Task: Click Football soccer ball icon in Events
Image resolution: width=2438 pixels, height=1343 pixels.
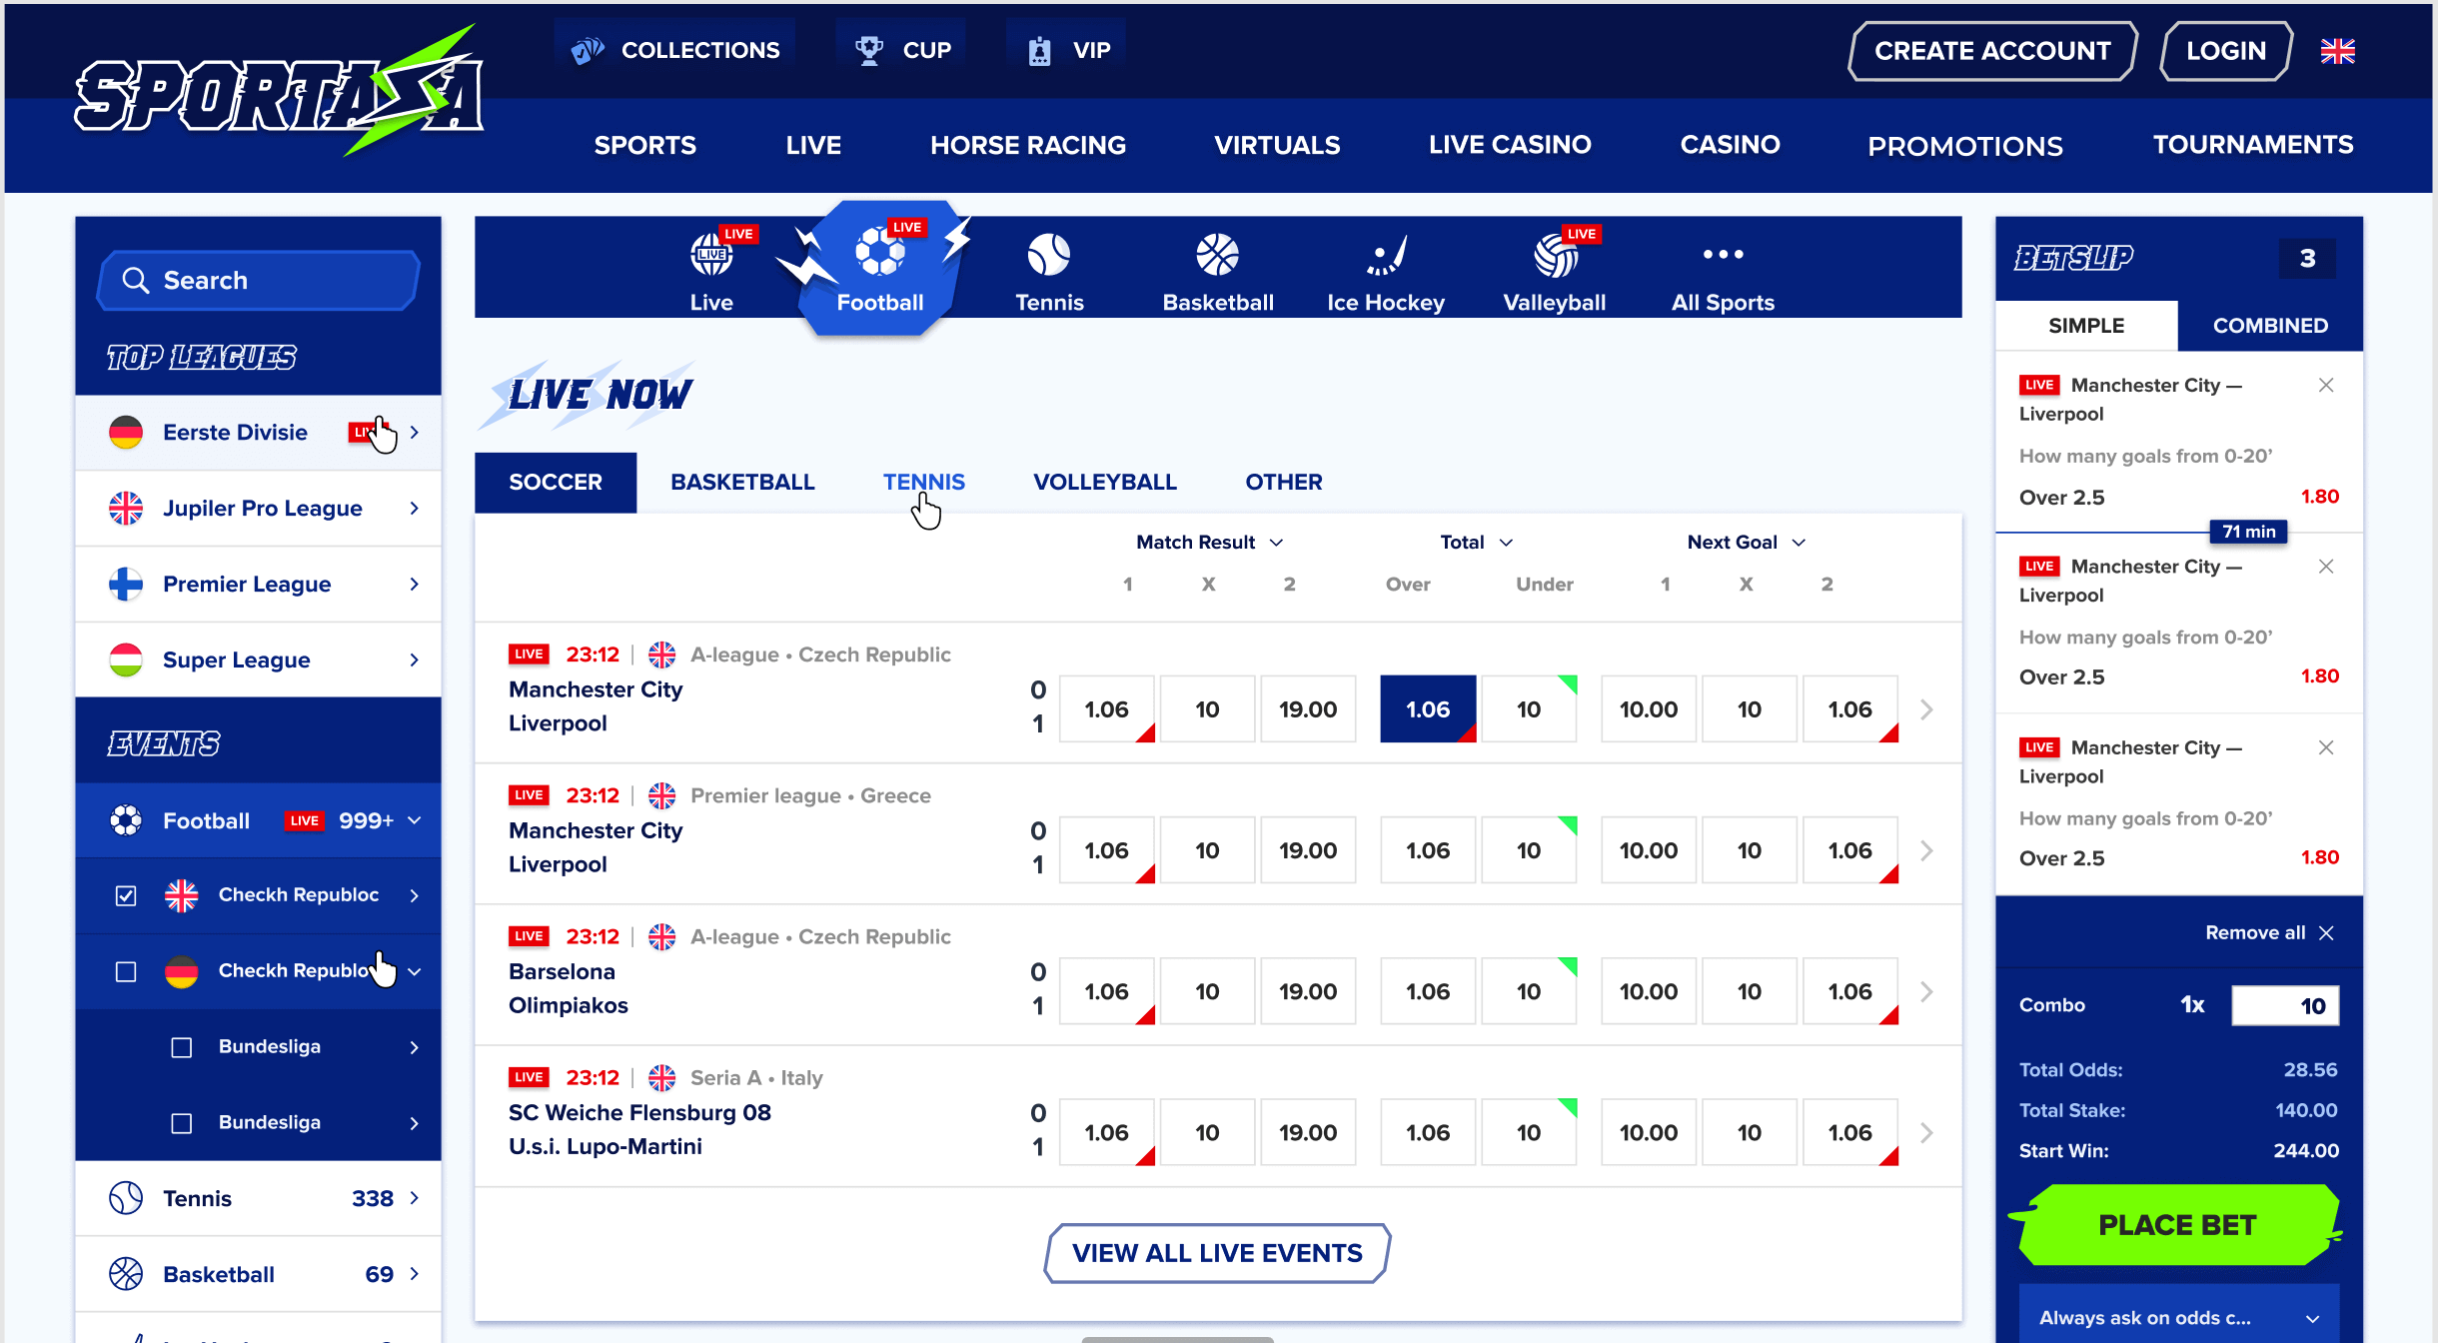Action: pos(126,820)
